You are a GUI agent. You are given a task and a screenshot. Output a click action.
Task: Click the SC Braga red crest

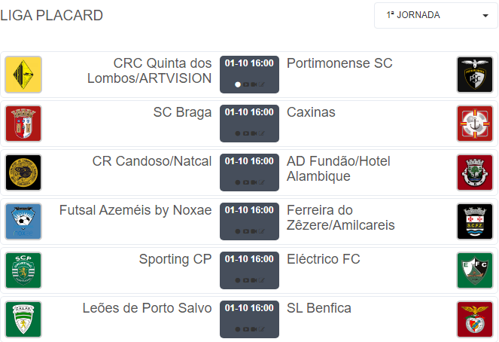pyautogui.click(x=23, y=124)
